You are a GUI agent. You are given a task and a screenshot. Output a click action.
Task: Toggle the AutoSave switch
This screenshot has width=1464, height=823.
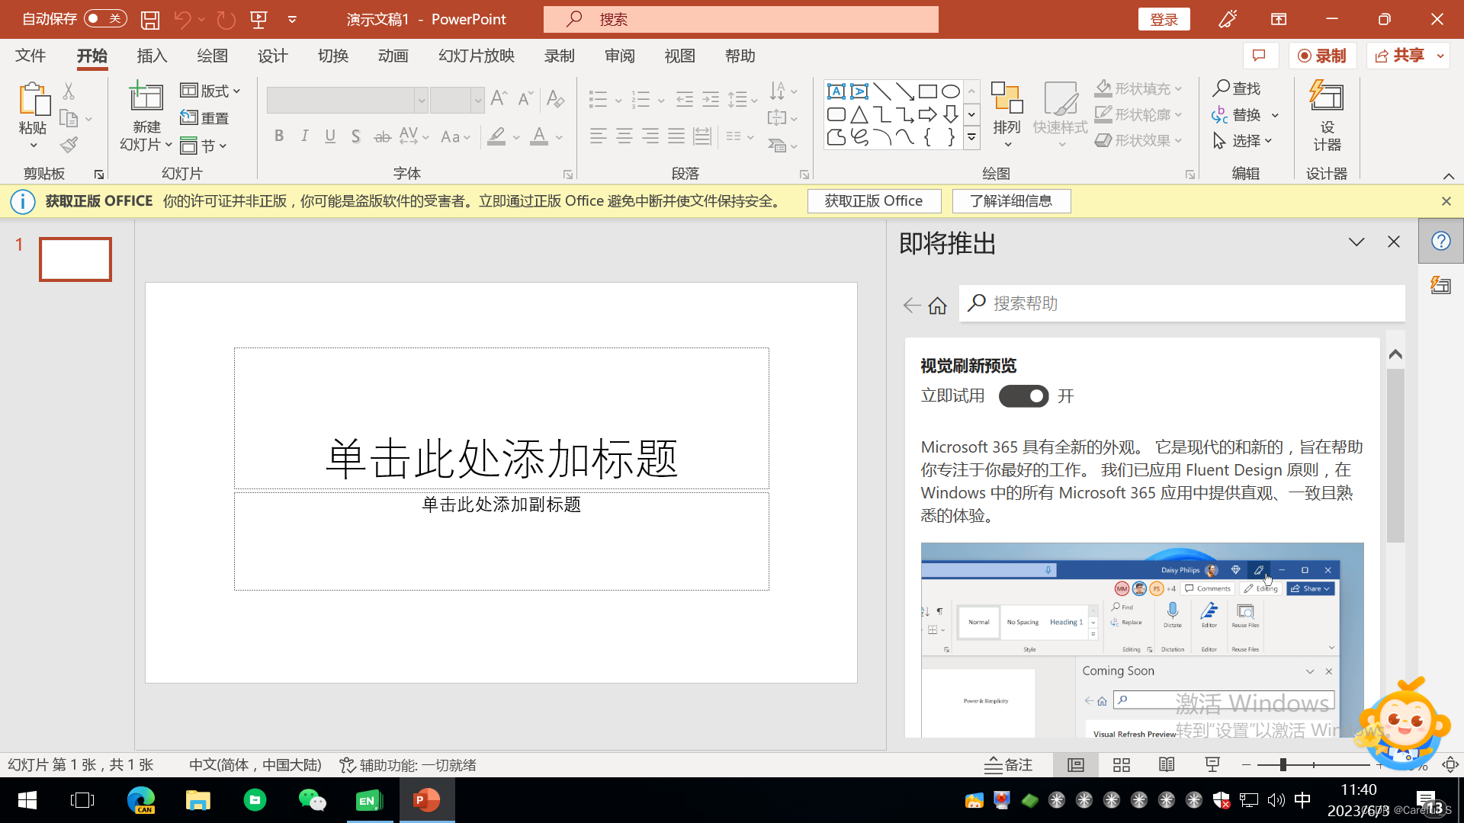pos(104,19)
